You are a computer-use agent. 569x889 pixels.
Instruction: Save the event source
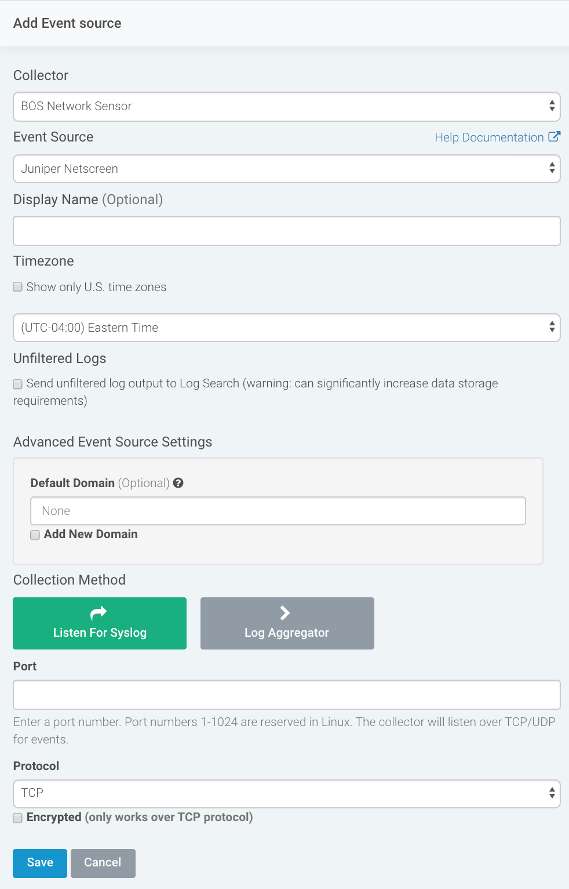(40, 863)
